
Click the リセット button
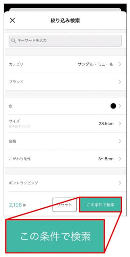(64, 205)
